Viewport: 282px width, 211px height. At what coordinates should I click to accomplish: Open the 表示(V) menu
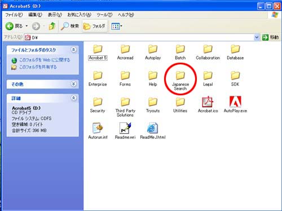tap(55, 15)
